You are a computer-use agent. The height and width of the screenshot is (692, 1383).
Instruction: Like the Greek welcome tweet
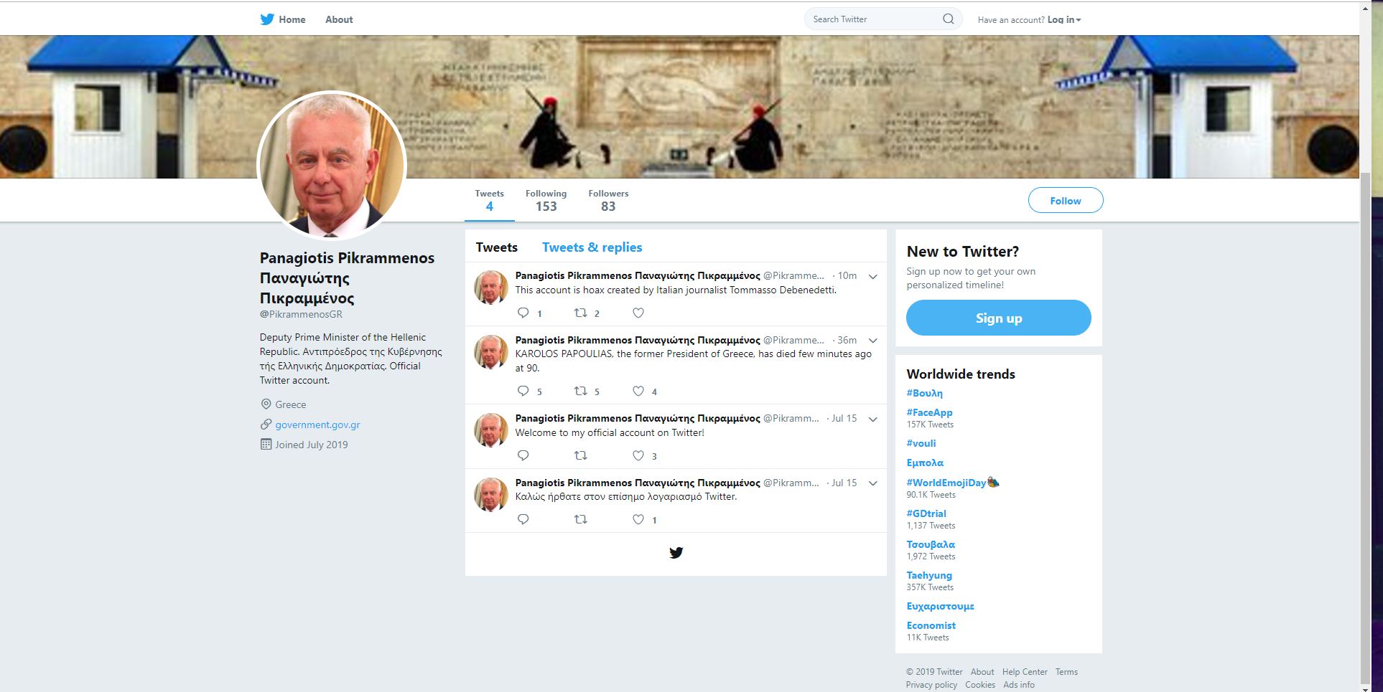pos(637,519)
